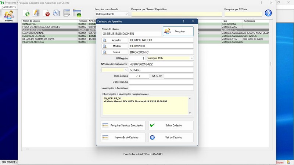Click the Marca text label on its button
Viewport: 294px width, 165px height.
pyautogui.click(x=116, y=52)
